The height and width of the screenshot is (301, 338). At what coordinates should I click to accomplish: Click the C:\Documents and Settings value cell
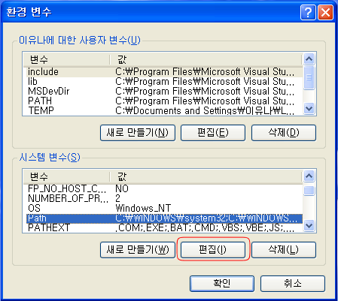coord(205,110)
